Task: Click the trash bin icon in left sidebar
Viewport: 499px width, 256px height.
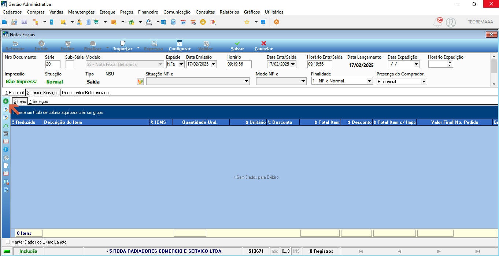Action: [6, 134]
